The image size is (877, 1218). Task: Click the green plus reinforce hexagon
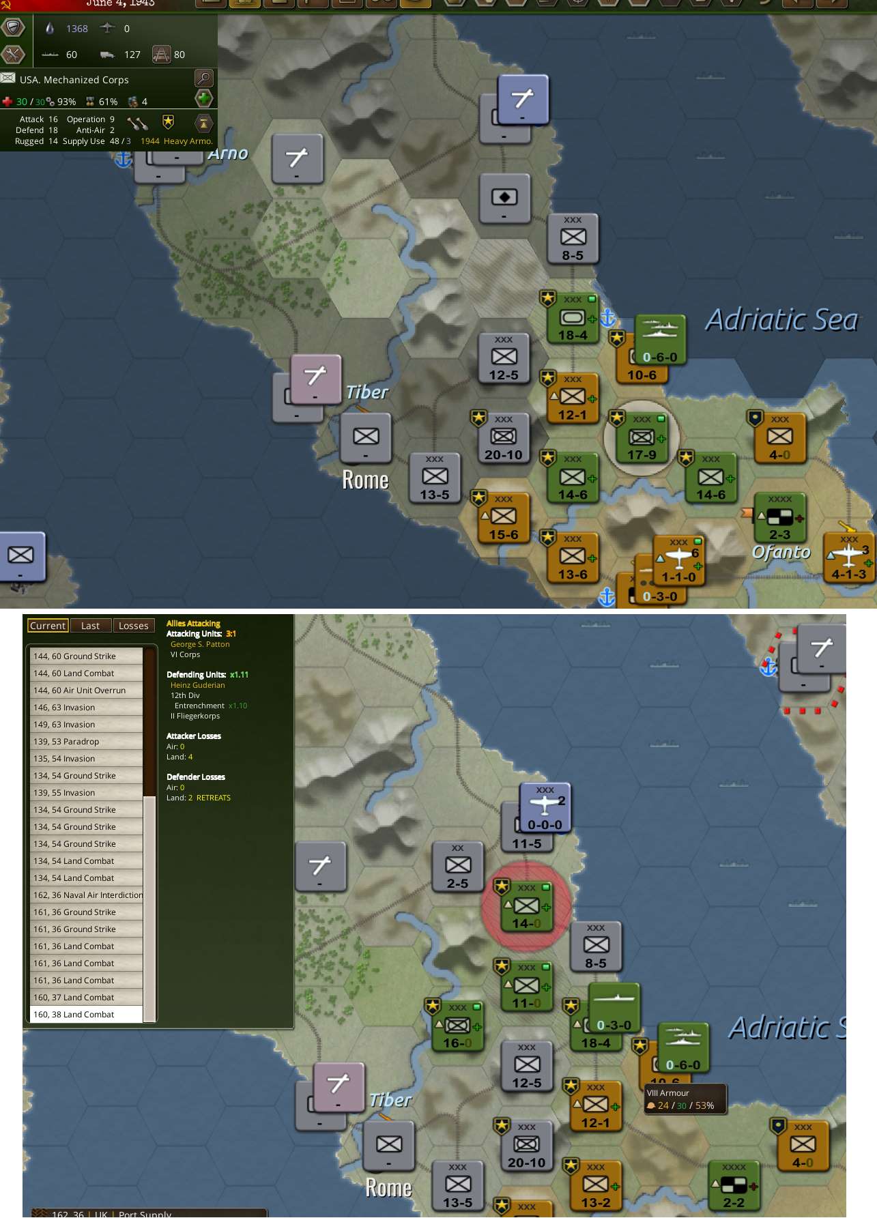pos(203,98)
